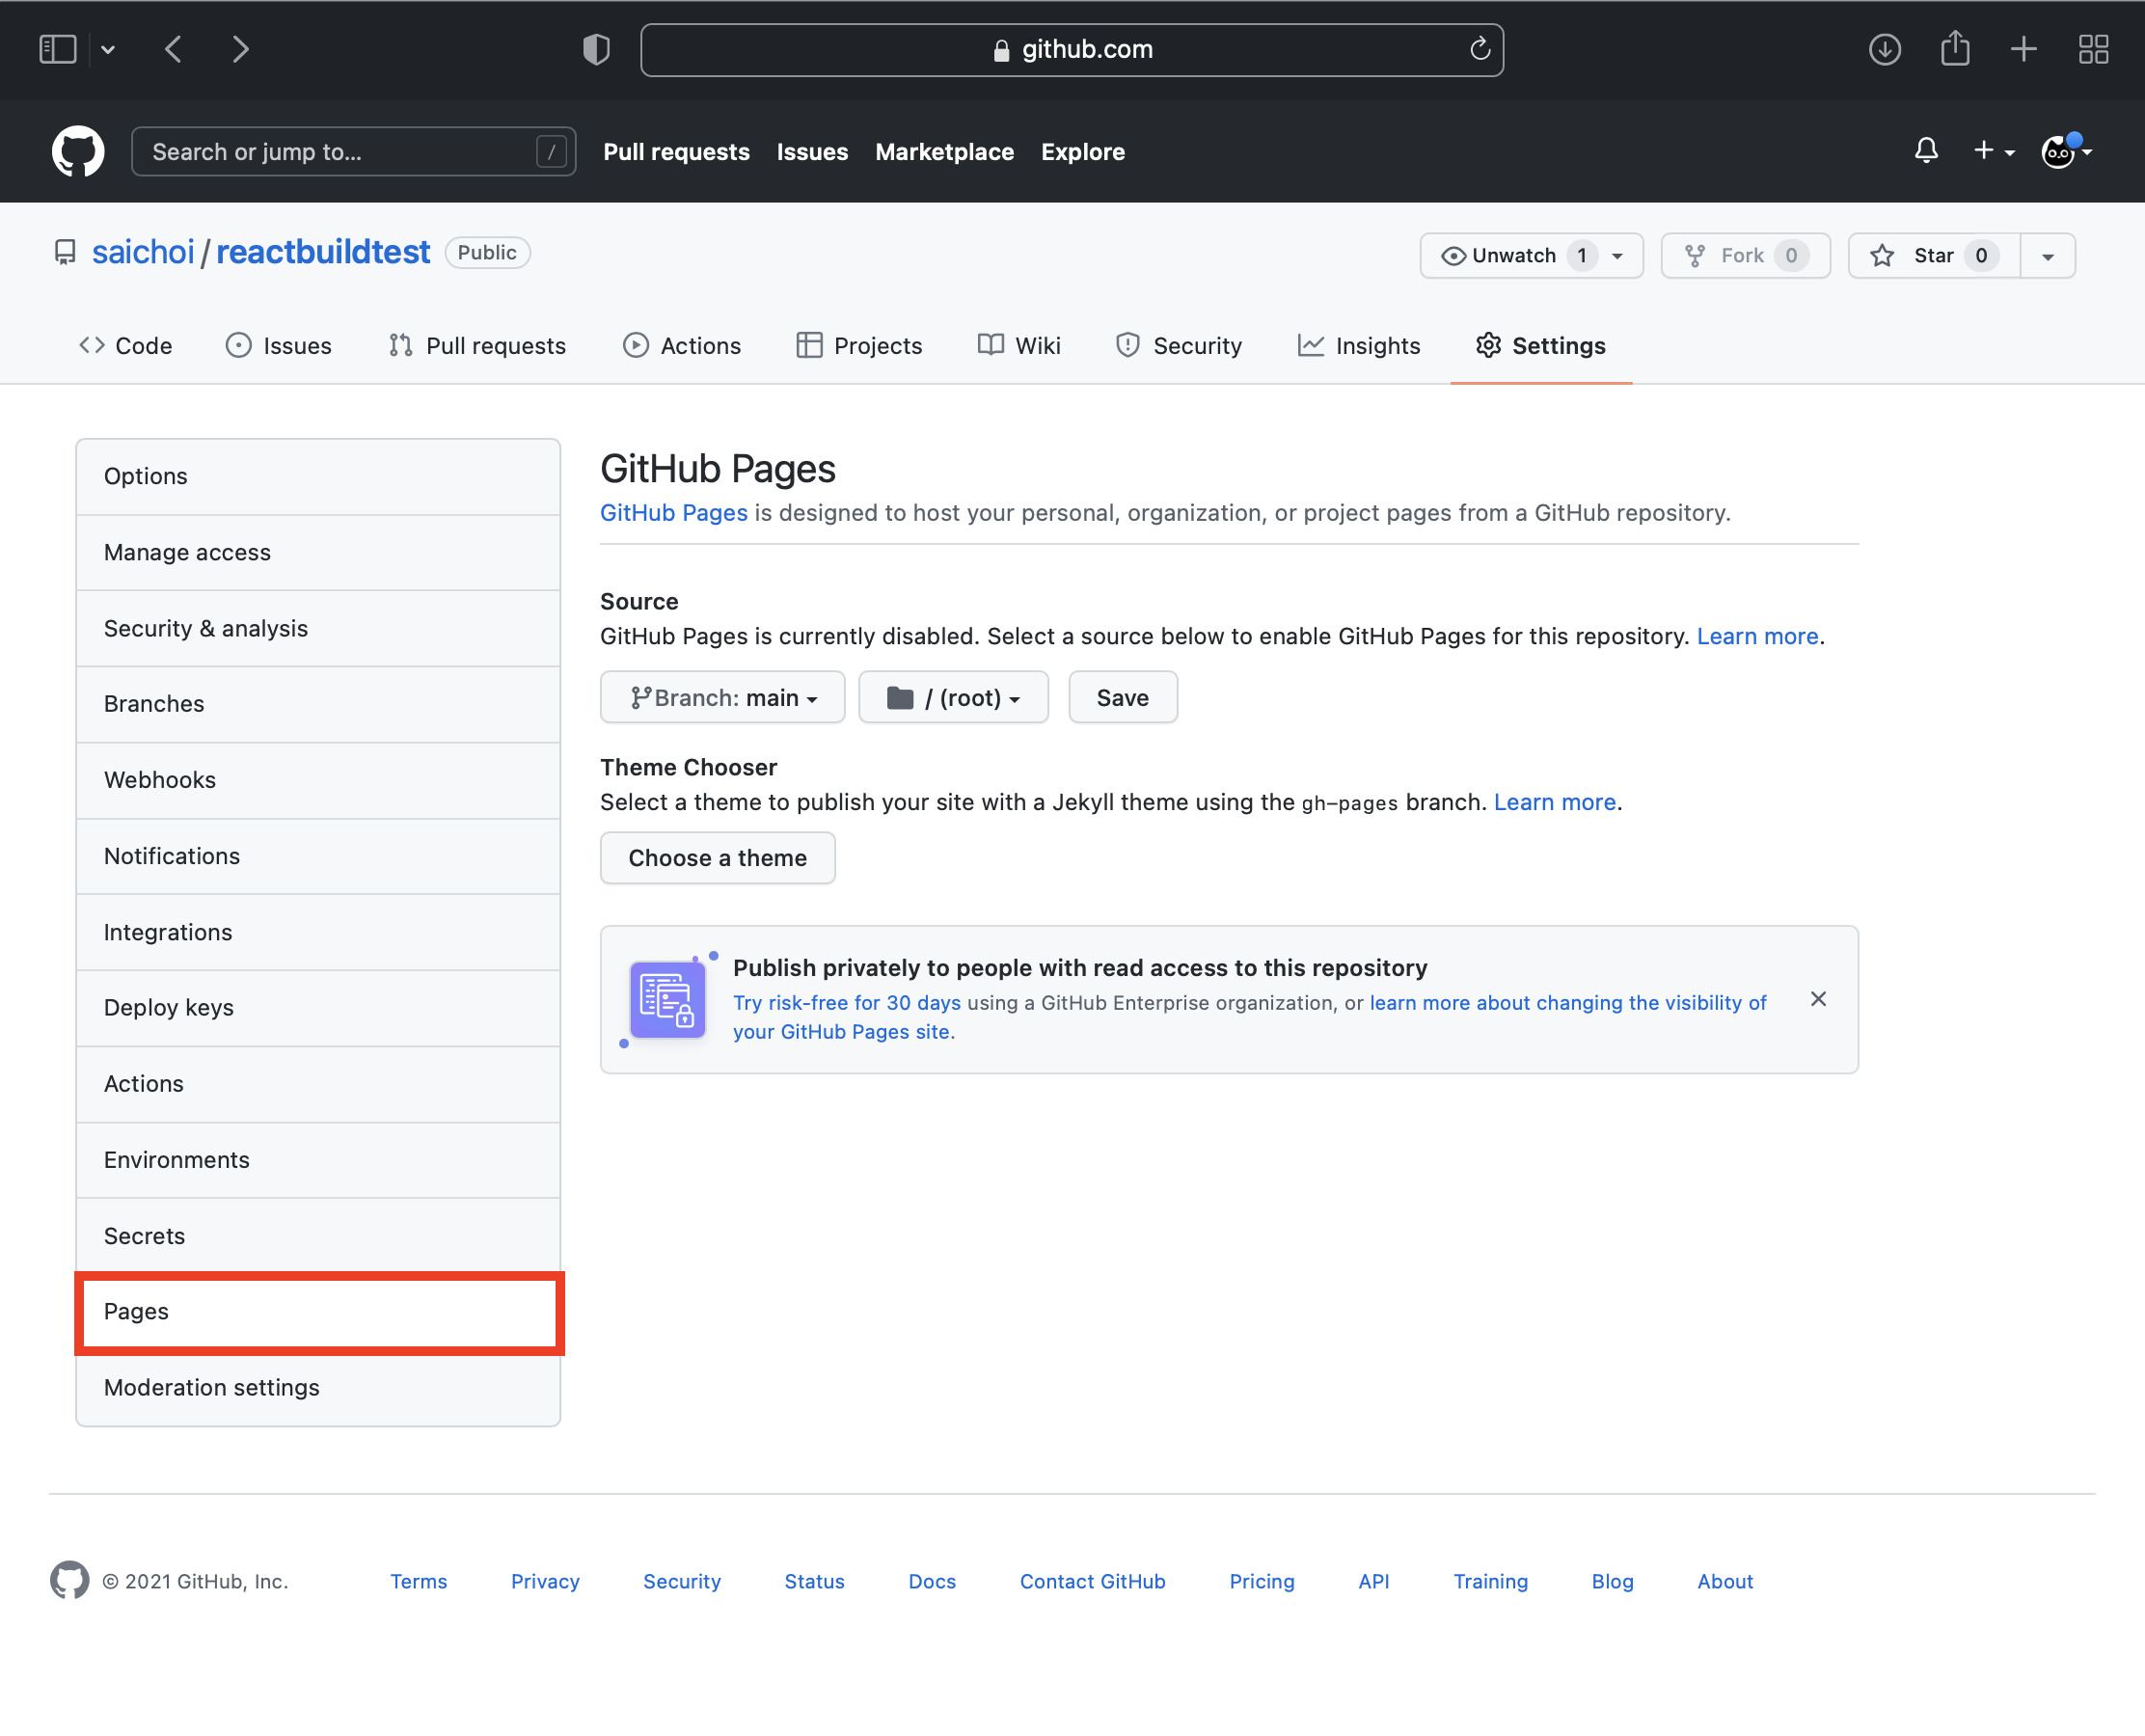
Task: Open Explore in top navigation
Action: 1082,152
